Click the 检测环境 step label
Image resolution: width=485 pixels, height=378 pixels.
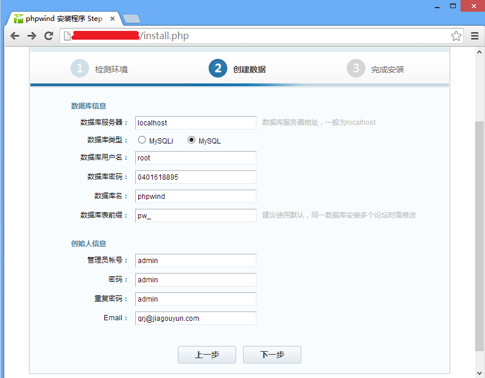(111, 69)
